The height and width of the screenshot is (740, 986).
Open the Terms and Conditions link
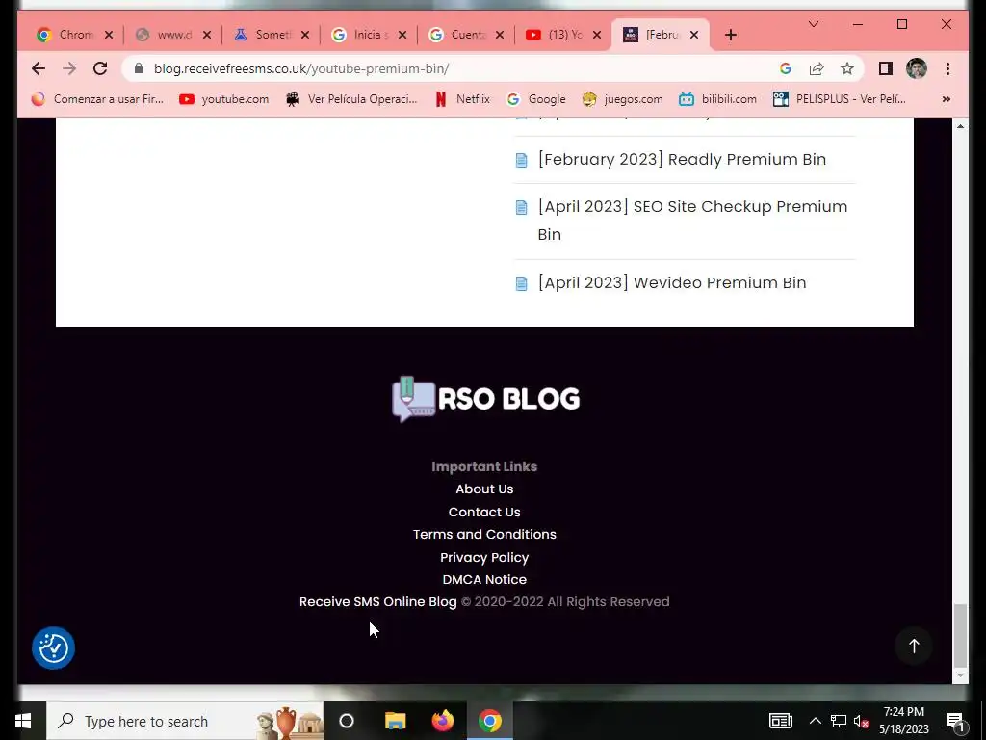484,534
